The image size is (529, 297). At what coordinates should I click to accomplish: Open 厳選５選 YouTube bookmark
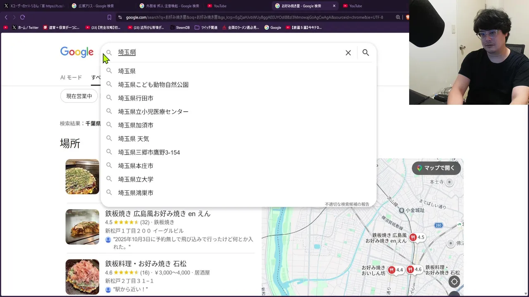(304, 28)
